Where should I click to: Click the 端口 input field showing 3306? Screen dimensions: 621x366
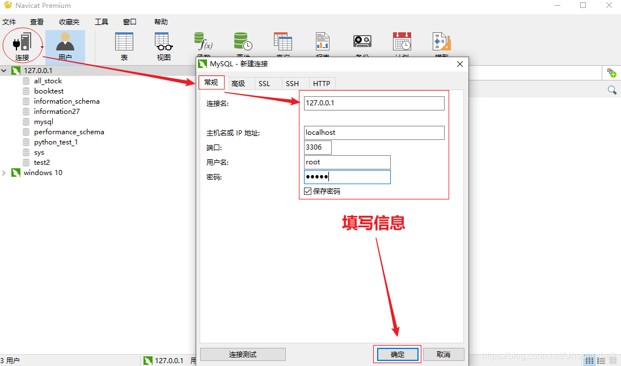coord(318,147)
